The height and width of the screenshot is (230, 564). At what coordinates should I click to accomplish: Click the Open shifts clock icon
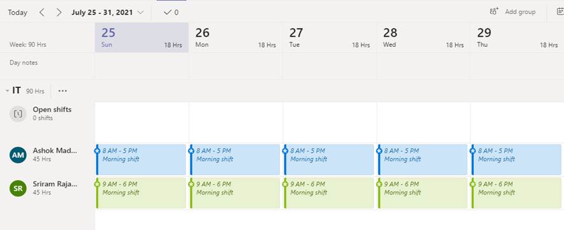pyautogui.click(x=18, y=114)
